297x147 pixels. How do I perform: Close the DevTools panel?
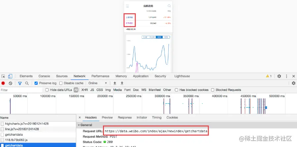tap(294, 76)
